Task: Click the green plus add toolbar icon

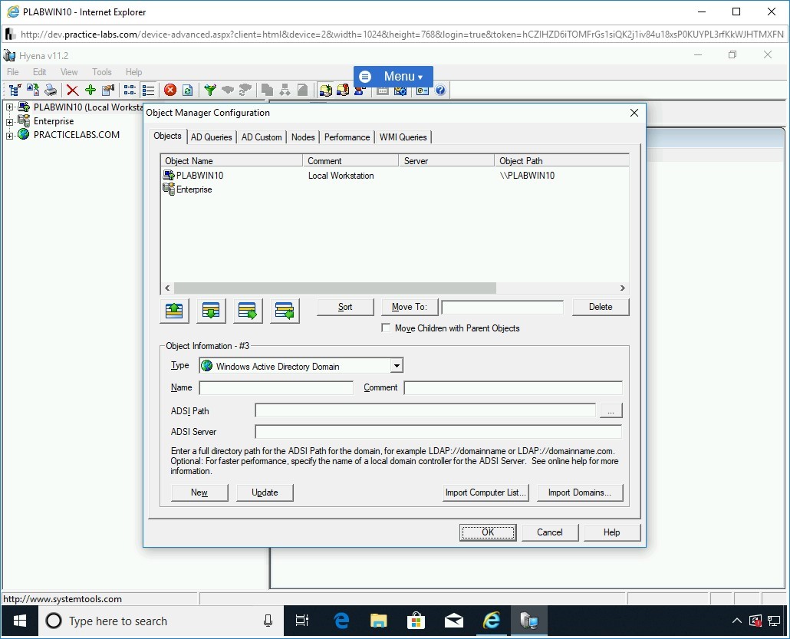Action: point(90,91)
